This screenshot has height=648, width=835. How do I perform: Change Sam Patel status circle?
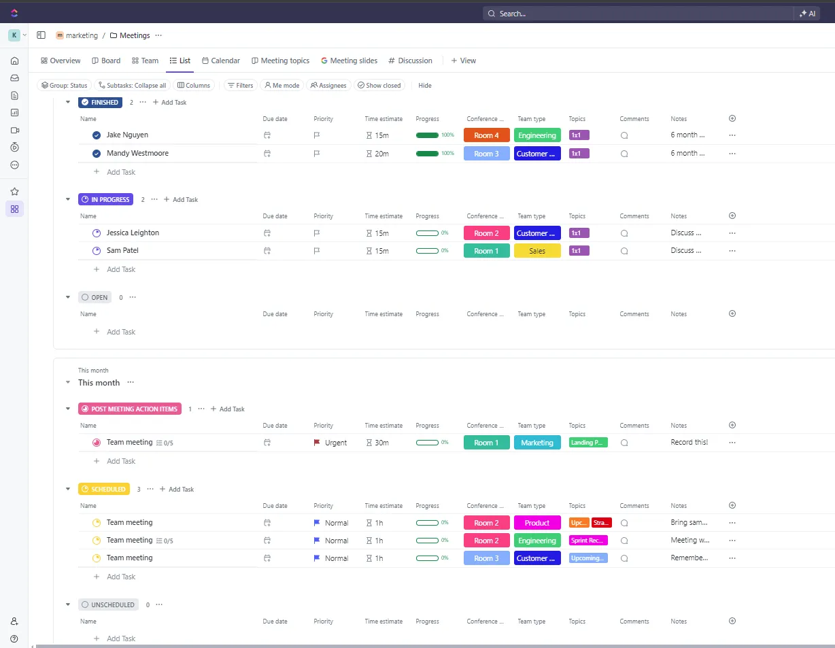97,251
